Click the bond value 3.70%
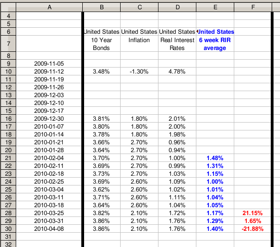 (101, 158)
